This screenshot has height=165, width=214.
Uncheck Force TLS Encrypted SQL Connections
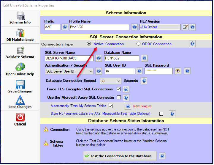[x=119, y=89]
